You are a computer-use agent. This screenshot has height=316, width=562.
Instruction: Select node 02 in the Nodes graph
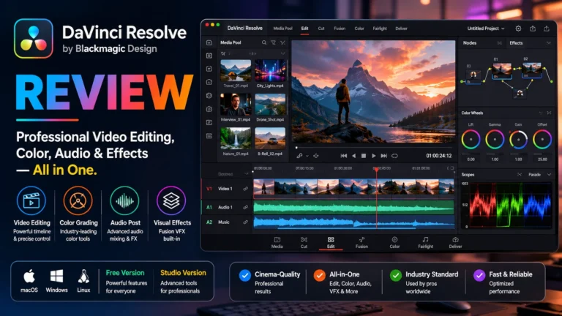531,70
